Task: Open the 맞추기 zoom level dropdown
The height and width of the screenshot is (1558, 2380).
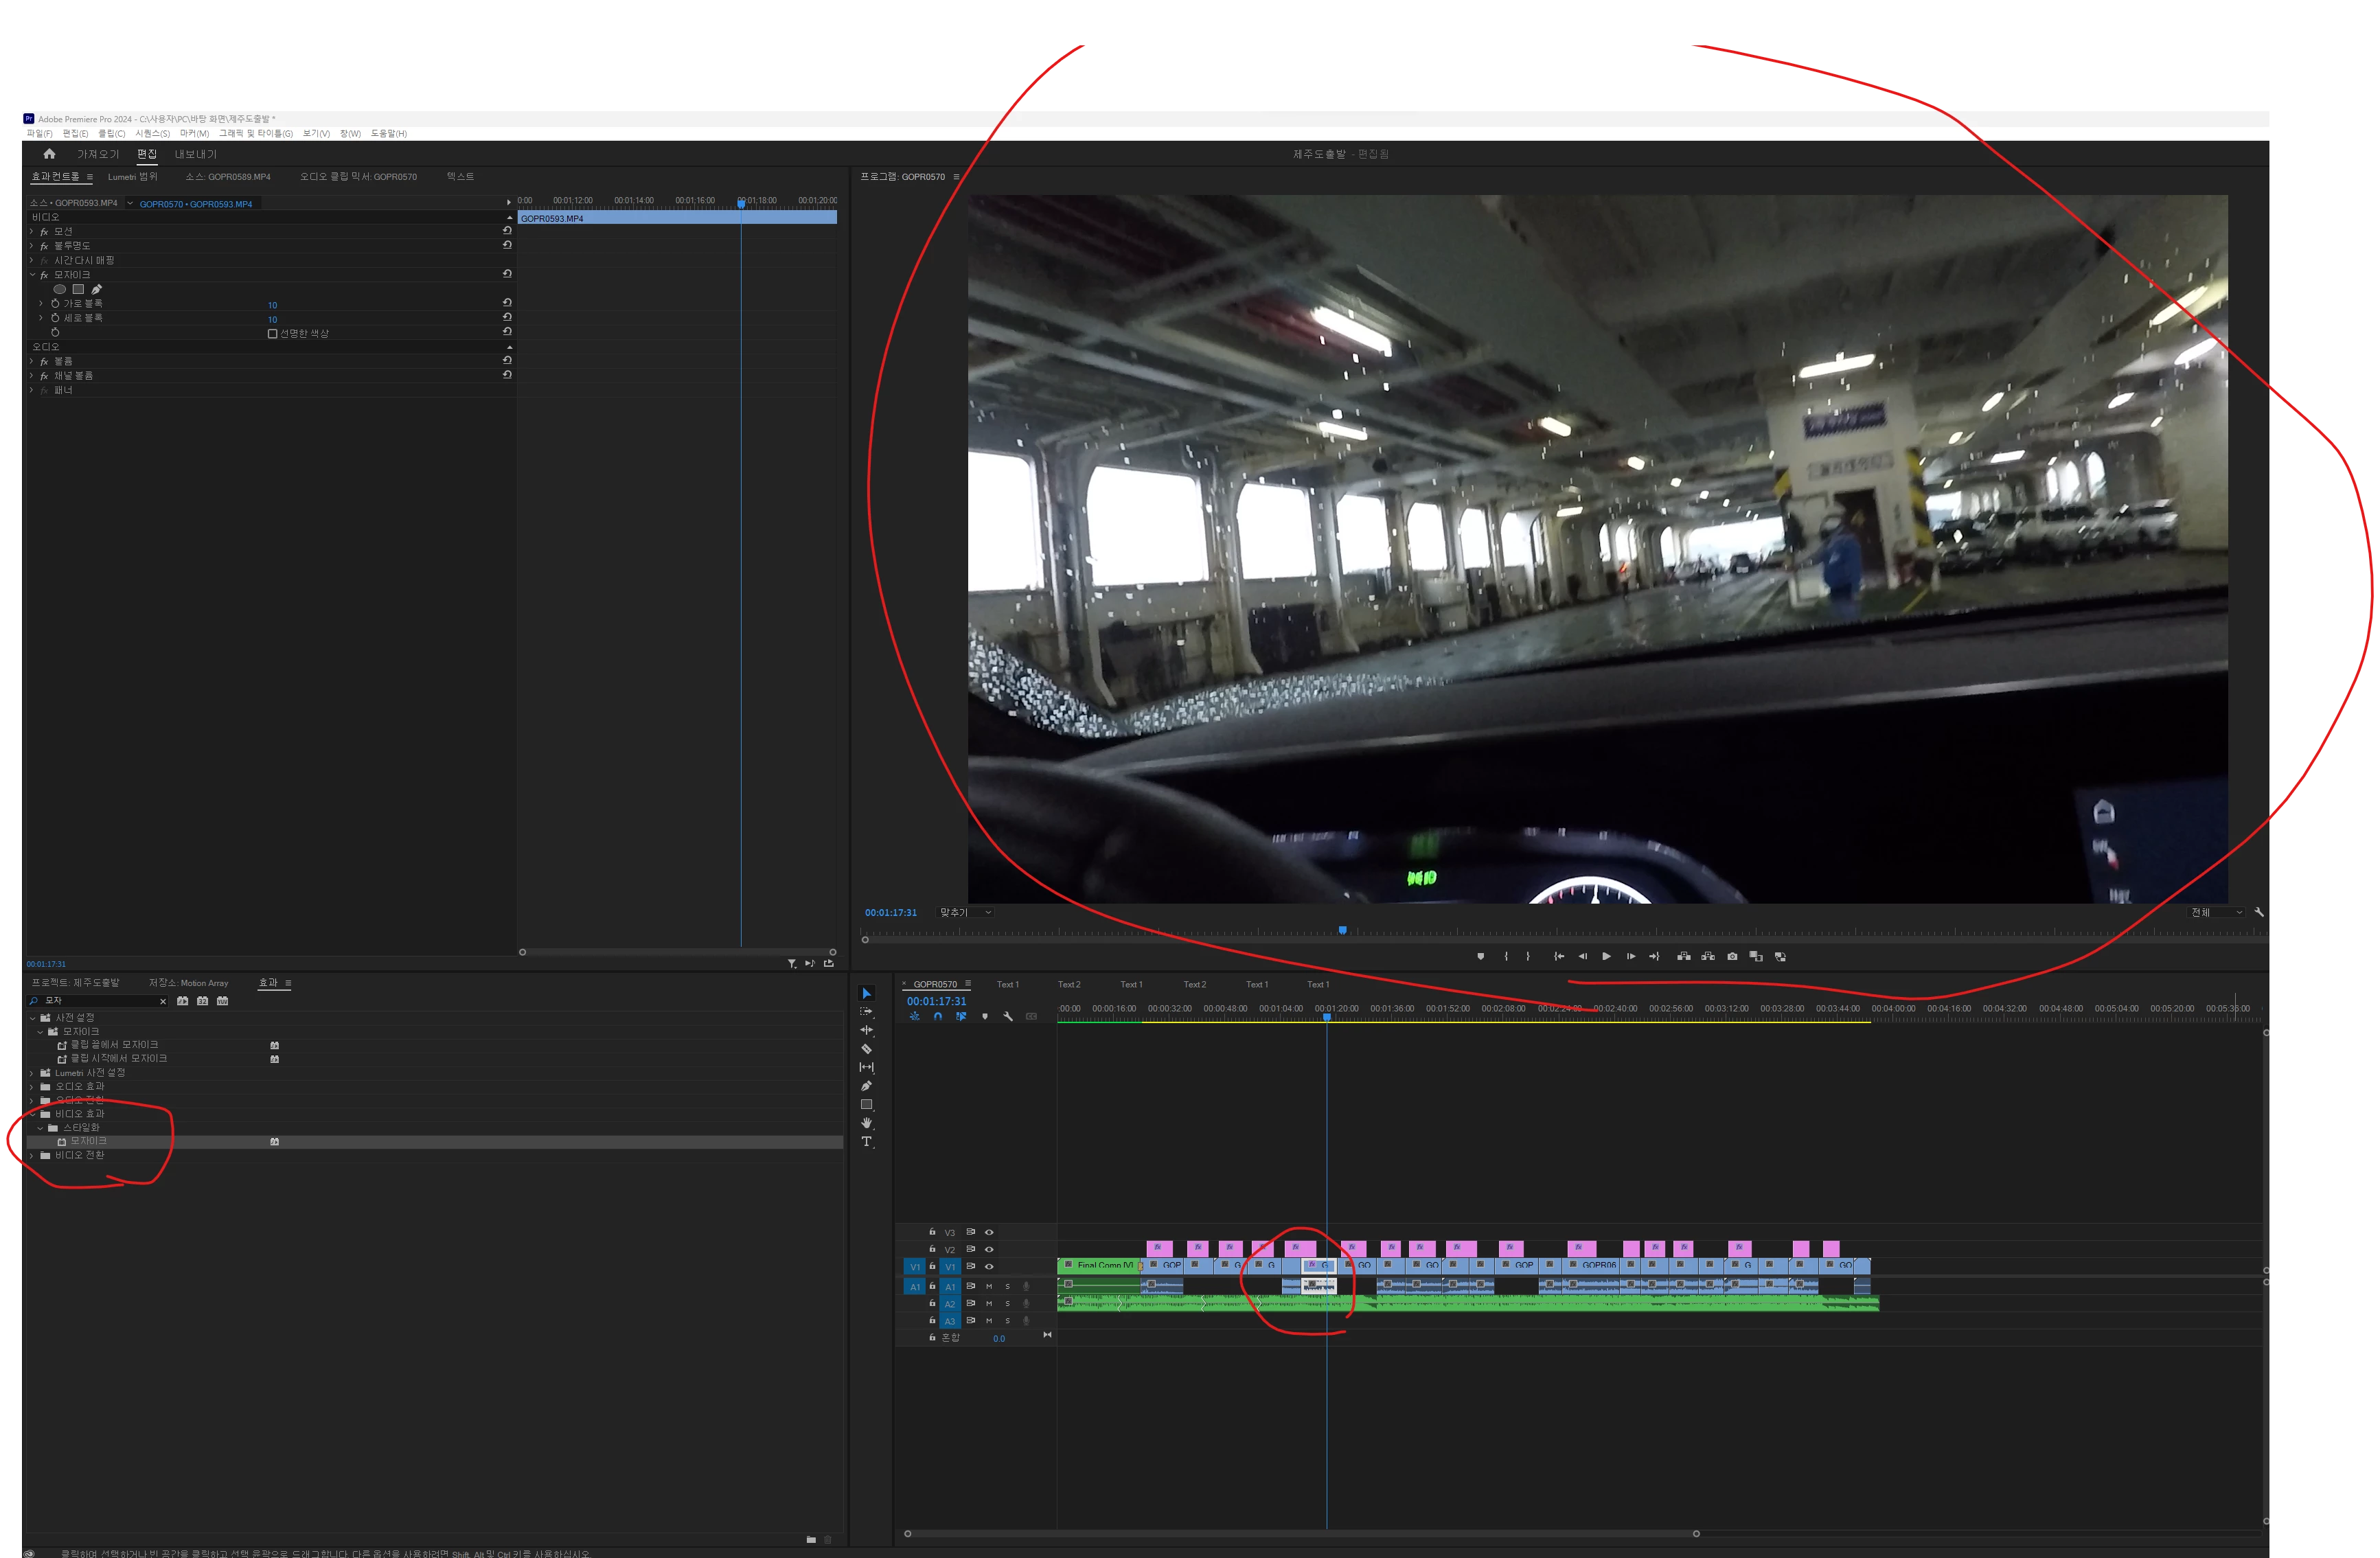Action: [x=965, y=912]
